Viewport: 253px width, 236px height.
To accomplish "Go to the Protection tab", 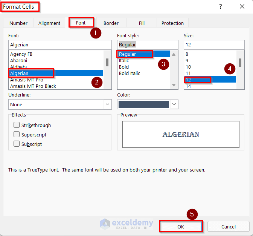I will [172, 23].
